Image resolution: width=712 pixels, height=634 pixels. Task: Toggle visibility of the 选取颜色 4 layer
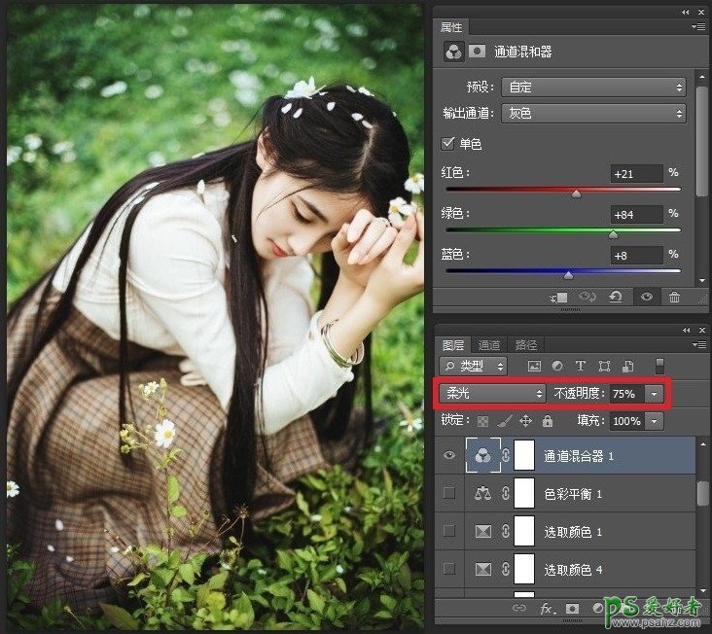449,569
